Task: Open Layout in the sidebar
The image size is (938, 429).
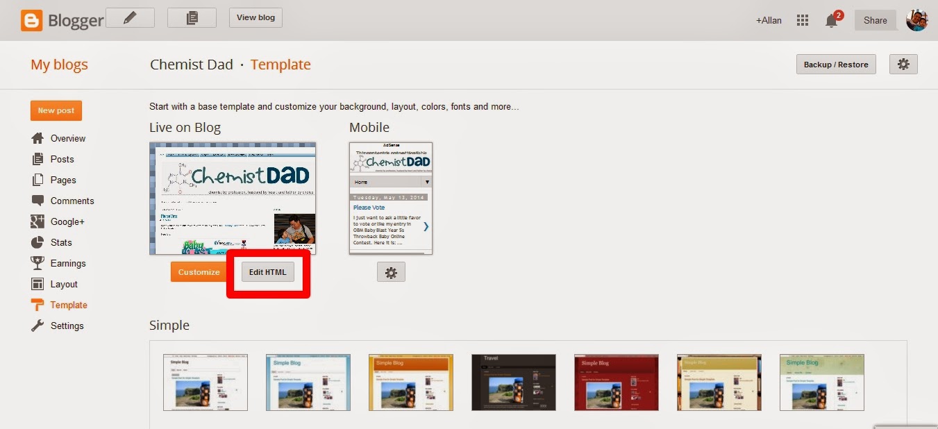Action: click(x=64, y=284)
